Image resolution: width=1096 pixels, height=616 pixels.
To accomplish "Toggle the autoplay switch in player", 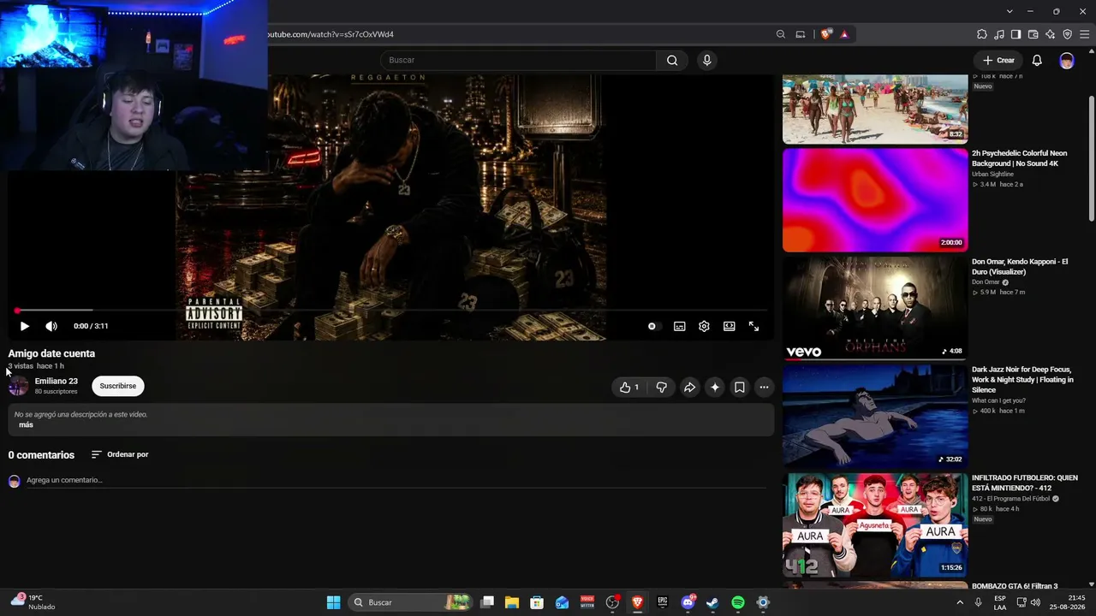I will (x=653, y=326).
